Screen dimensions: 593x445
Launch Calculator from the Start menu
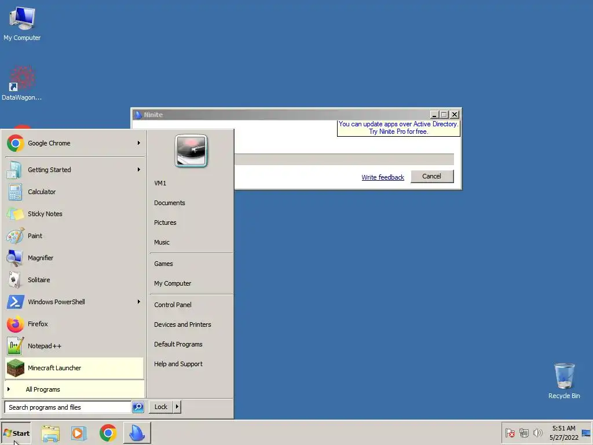(x=74, y=192)
